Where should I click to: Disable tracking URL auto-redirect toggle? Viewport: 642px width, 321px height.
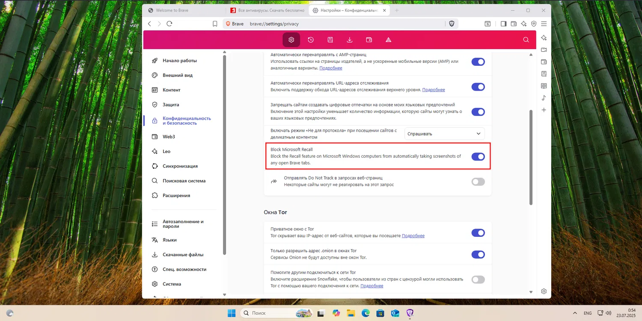478,87
